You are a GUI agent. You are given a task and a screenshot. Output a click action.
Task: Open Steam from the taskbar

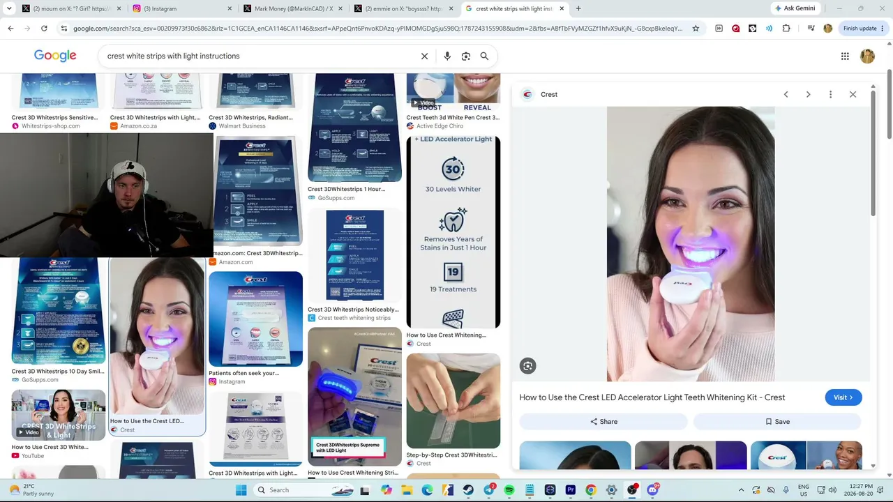click(x=468, y=490)
